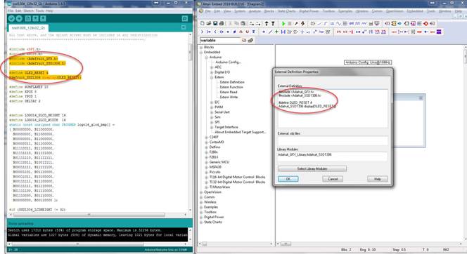This screenshot has width=467, height=254.
Task: Open the File menu in Arduino
Action: 11,11
